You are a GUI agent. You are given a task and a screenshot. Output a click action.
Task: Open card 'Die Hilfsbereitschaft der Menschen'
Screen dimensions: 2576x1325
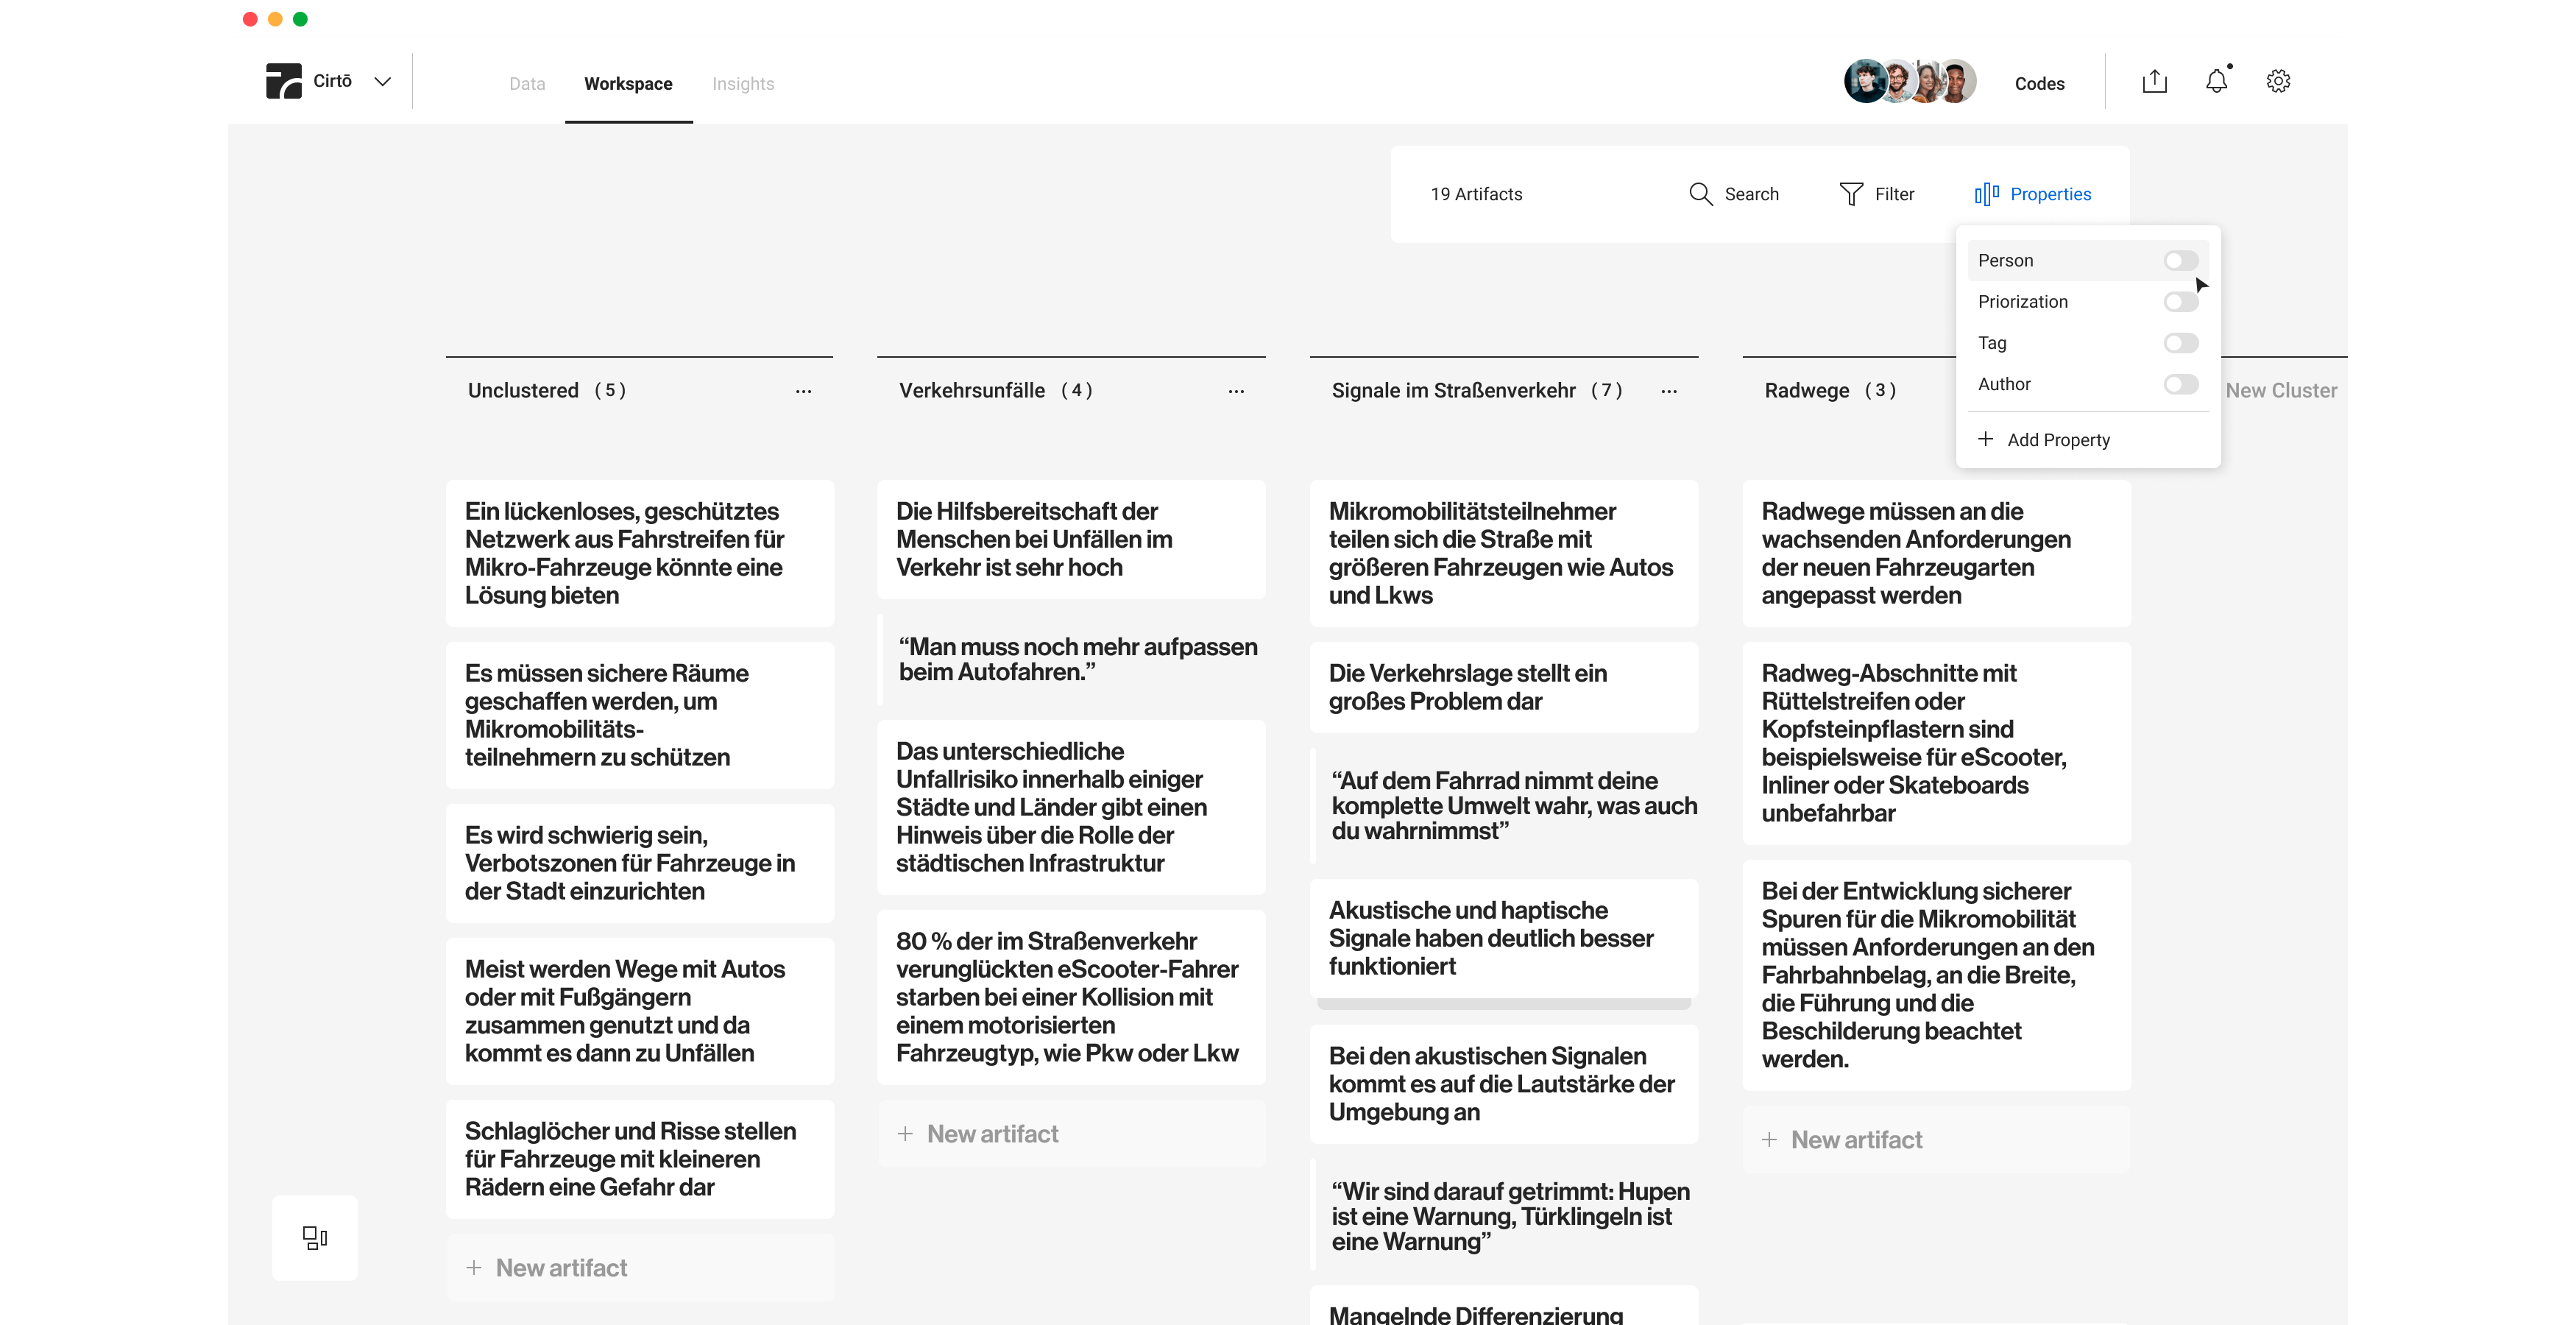(x=1071, y=539)
